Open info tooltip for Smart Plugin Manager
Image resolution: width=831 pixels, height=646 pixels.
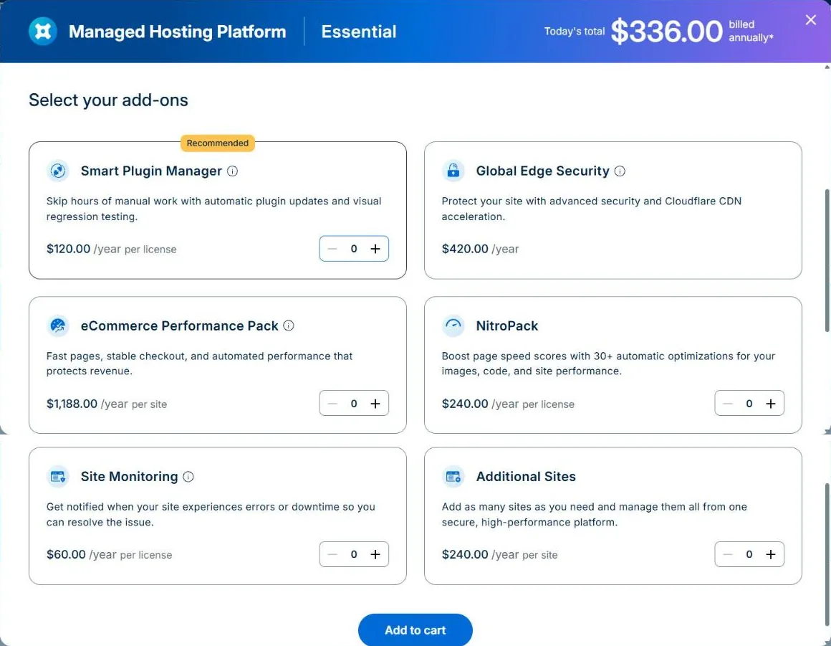pyautogui.click(x=232, y=171)
